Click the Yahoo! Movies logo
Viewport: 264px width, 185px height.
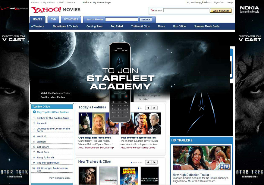tap(56, 10)
